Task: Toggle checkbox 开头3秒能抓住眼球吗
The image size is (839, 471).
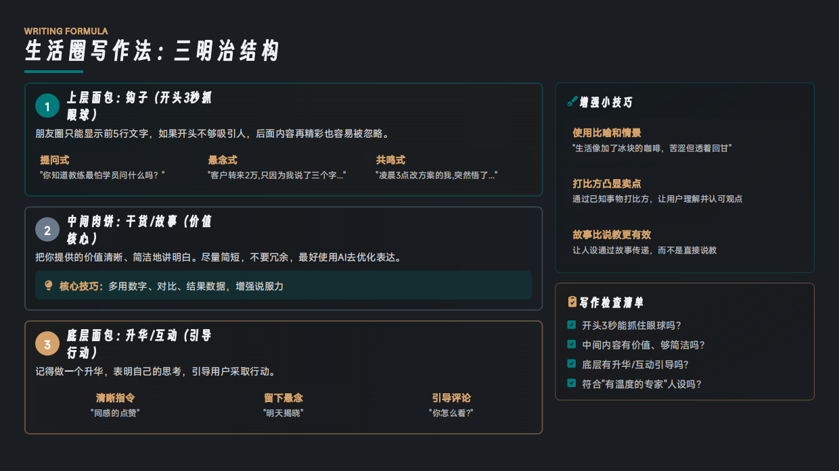Action: pos(572,325)
